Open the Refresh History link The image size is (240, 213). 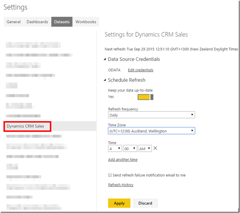(x=121, y=185)
